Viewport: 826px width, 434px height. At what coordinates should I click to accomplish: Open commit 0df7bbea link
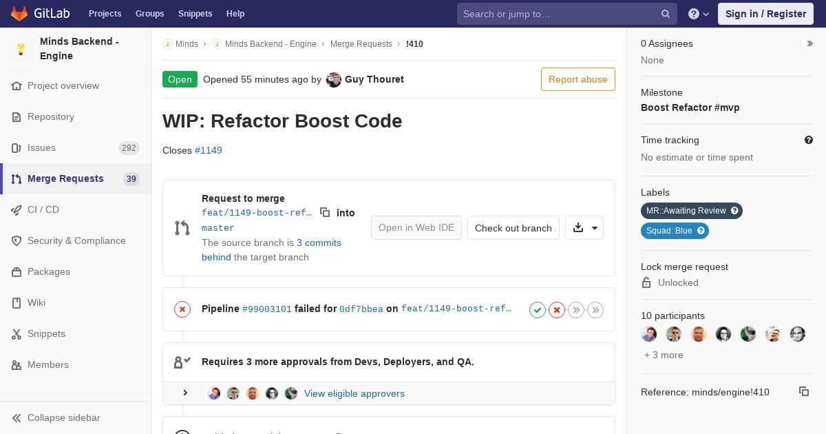pos(361,309)
